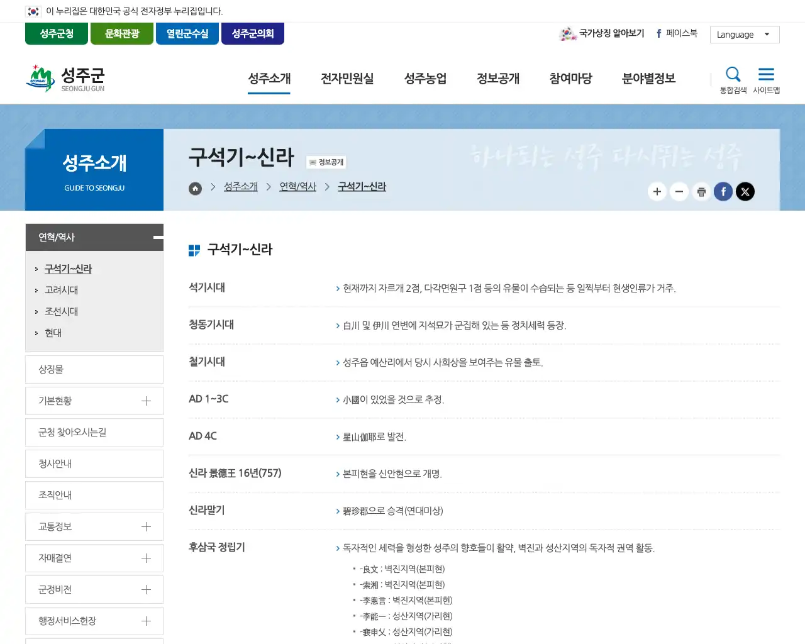Open the 분야별정보 main menu

tap(648, 79)
